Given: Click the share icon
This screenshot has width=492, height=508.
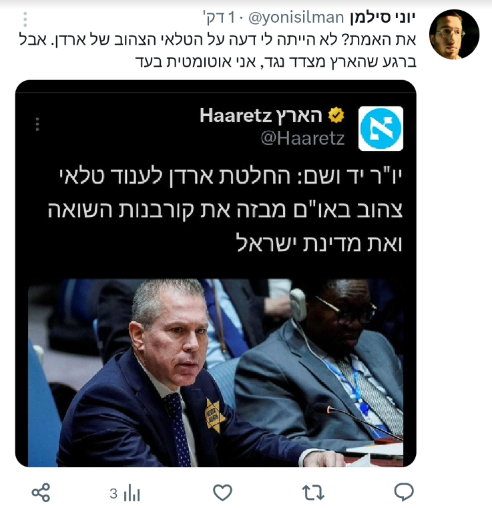Looking at the screenshot, I should point(41,493).
